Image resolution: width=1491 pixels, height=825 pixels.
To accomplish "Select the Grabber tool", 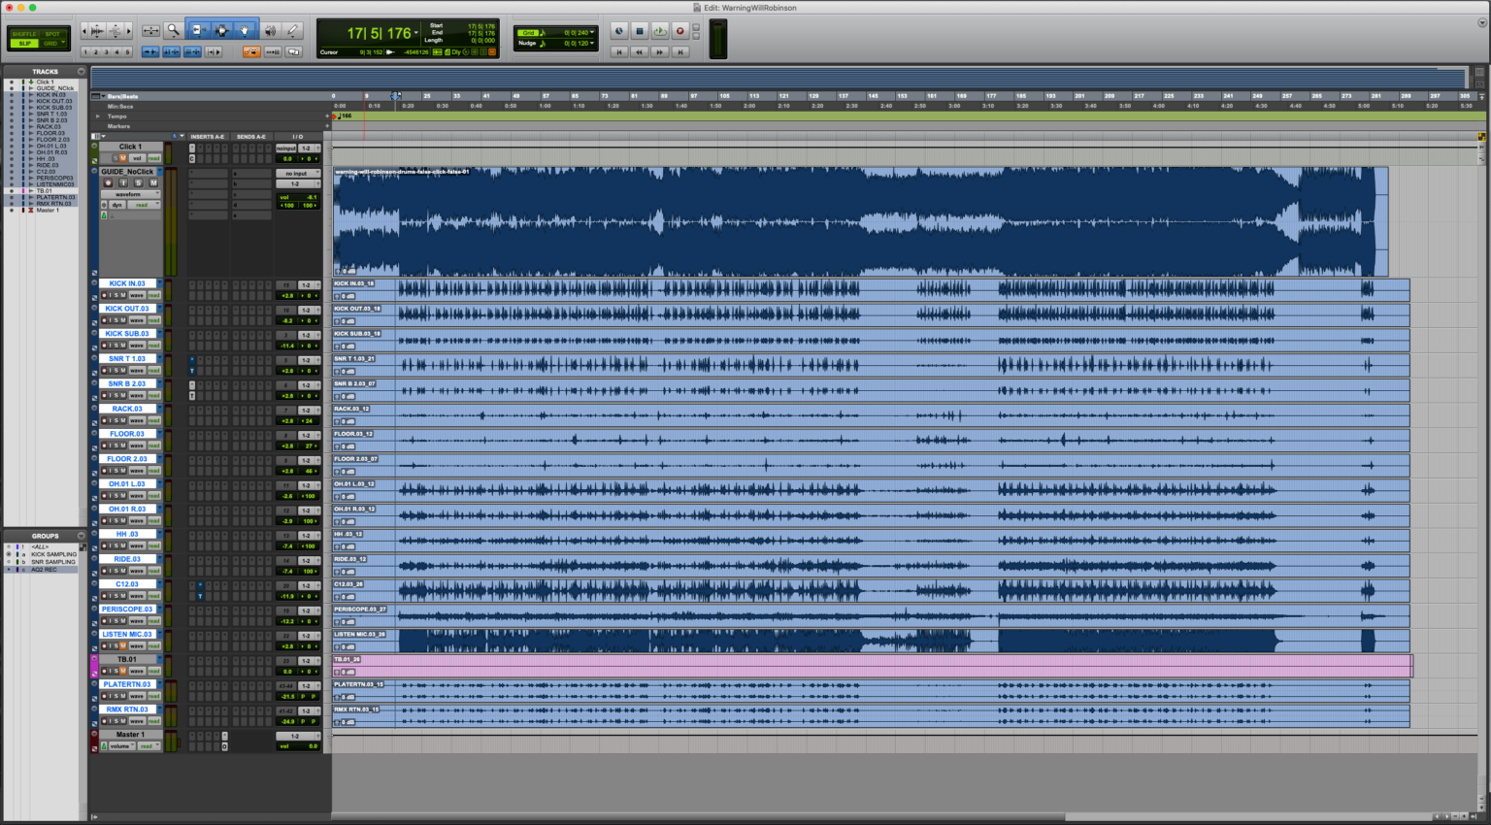I will tap(245, 30).
